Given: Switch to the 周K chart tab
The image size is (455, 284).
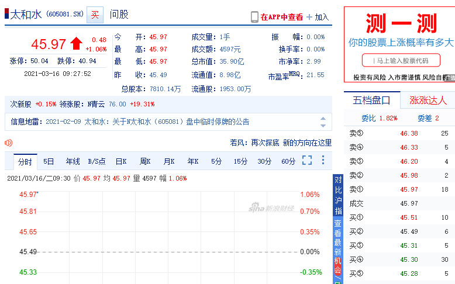Looking at the screenshot, I should point(145,161).
